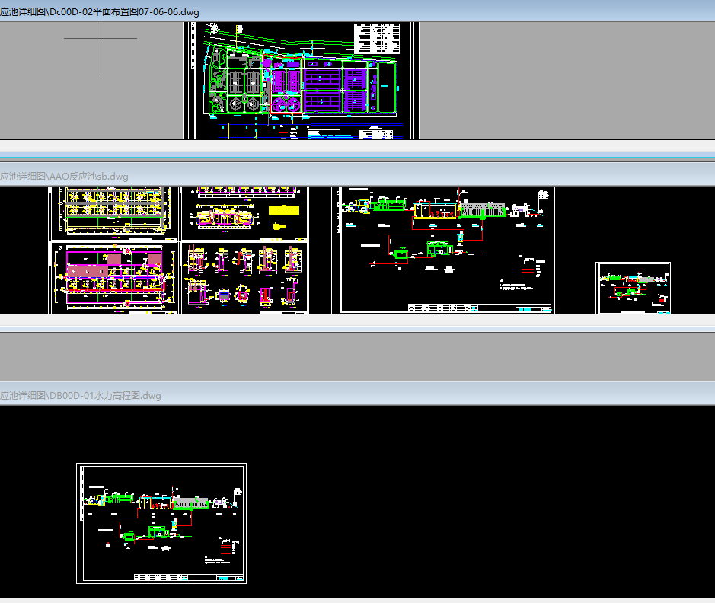Click the pink-filled plan sheet in AAO window
Screen dimensions: 715x603
(113, 278)
